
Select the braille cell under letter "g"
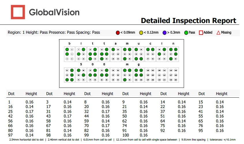139,75
